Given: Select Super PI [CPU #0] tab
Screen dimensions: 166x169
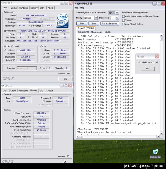Looking at the screenshot, I should (86, 28).
